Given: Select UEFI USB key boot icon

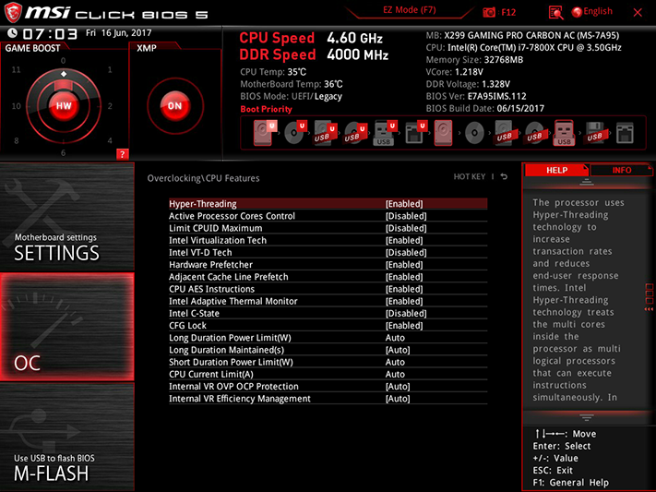Looking at the screenshot, I should [x=385, y=133].
